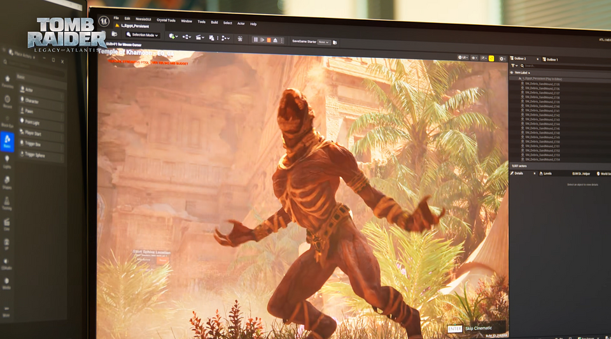Open the Selection Mode dropdown
Image resolution: width=611 pixels, height=339 pixels.
(x=143, y=35)
